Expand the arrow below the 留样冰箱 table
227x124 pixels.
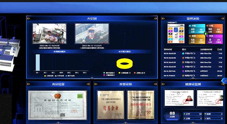[193, 78]
